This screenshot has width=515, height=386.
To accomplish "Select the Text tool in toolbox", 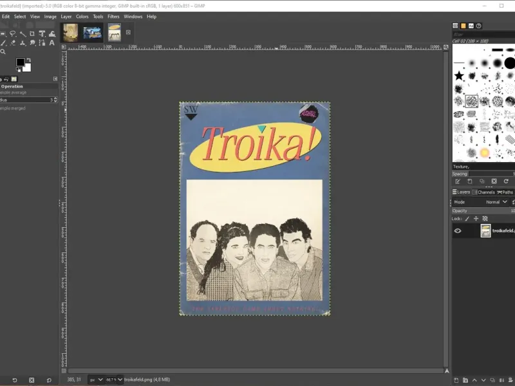I will click(x=52, y=42).
